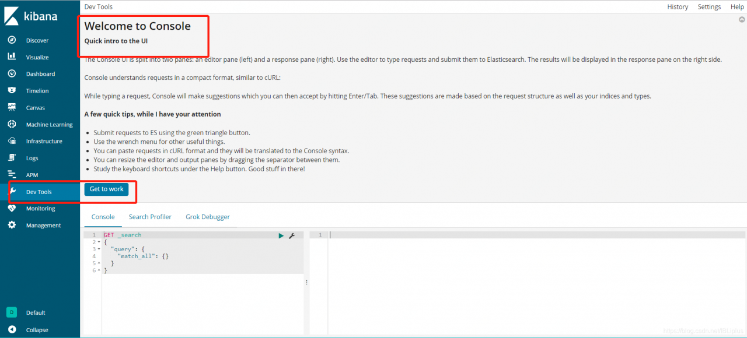Switch to Console tab
The image size is (747, 338).
[103, 217]
